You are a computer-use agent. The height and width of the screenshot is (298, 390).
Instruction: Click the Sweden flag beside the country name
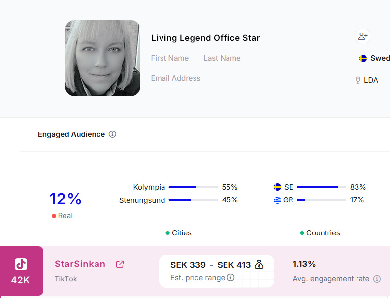[363, 58]
